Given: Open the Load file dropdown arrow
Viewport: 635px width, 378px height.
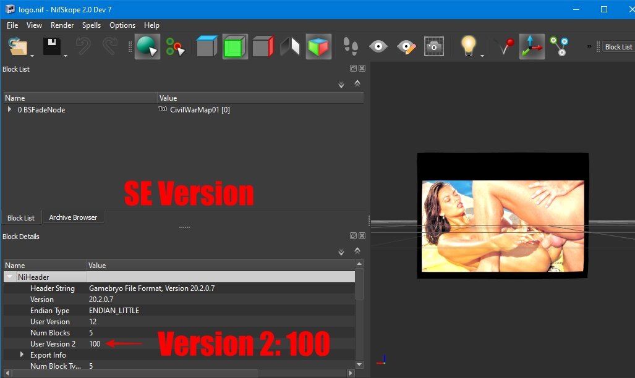Looking at the screenshot, I should 32,56.
